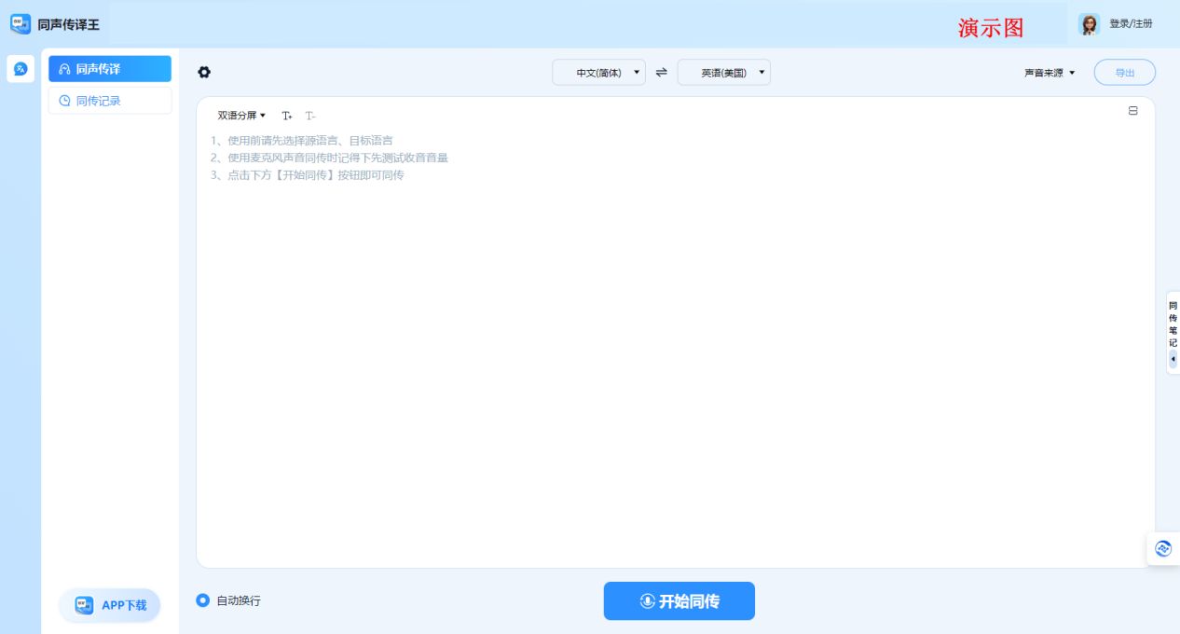Expand the 同传笔记 side panel
The image size is (1180, 634).
coord(1173,333)
